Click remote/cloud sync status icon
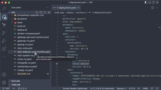This screenshot has height=90, width=161. [x=14, y=88]
